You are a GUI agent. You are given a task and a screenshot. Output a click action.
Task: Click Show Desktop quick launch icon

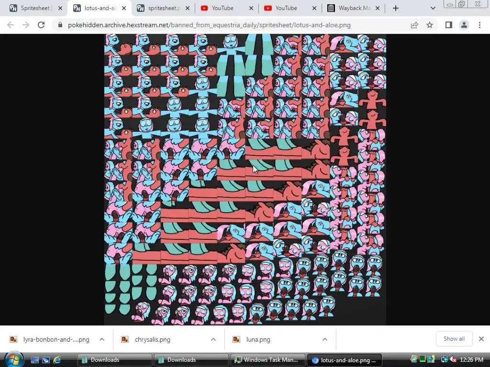pos(34,360)
